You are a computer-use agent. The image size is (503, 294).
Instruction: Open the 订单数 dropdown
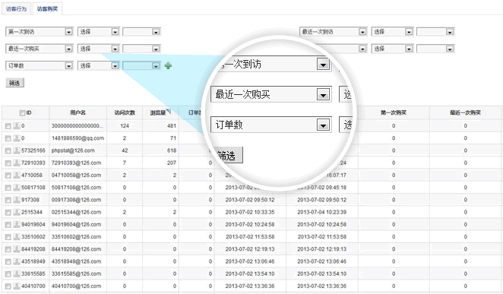tap(40, 66)
